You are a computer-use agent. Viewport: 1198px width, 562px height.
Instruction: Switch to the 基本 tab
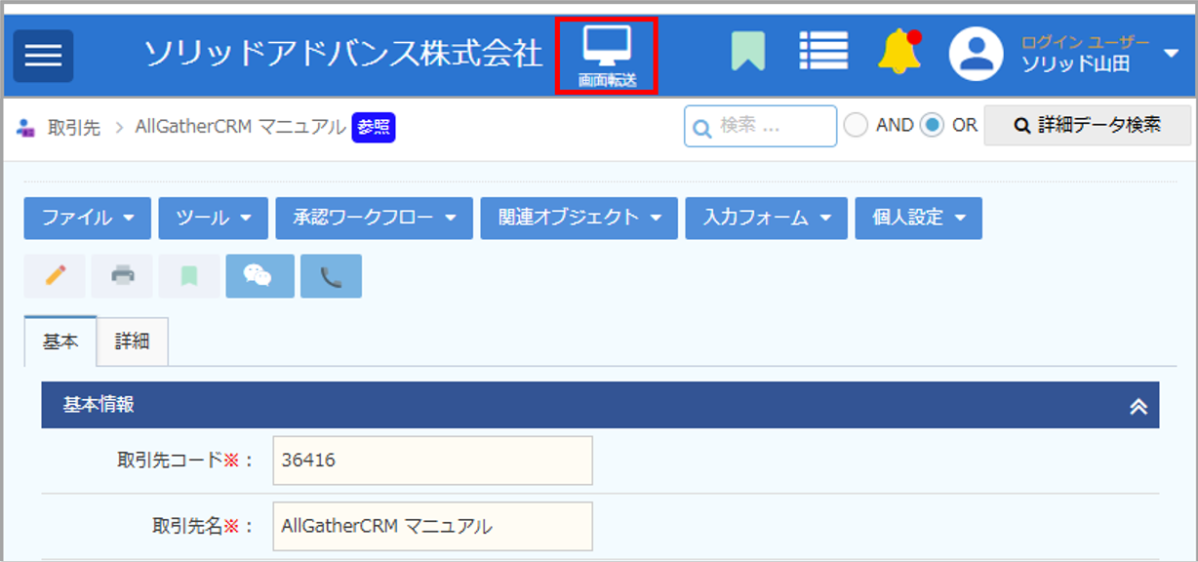coord(60,341)
